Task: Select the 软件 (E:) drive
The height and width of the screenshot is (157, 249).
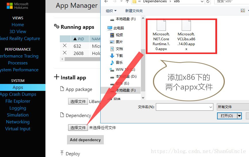Action: [x=120, y=83]
